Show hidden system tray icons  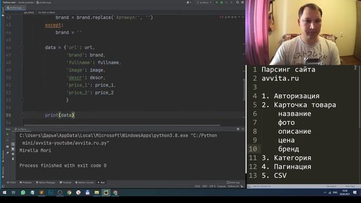(x=325, y=192)
